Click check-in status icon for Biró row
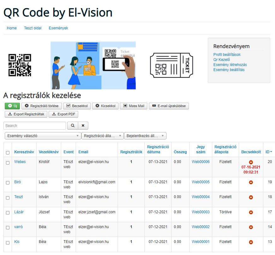 (251, 182)
